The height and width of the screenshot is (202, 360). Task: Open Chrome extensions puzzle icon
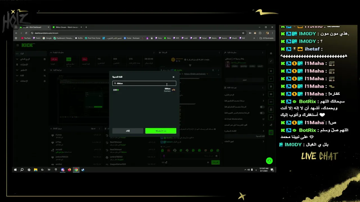pyautogui.click(x=260, y=33)
